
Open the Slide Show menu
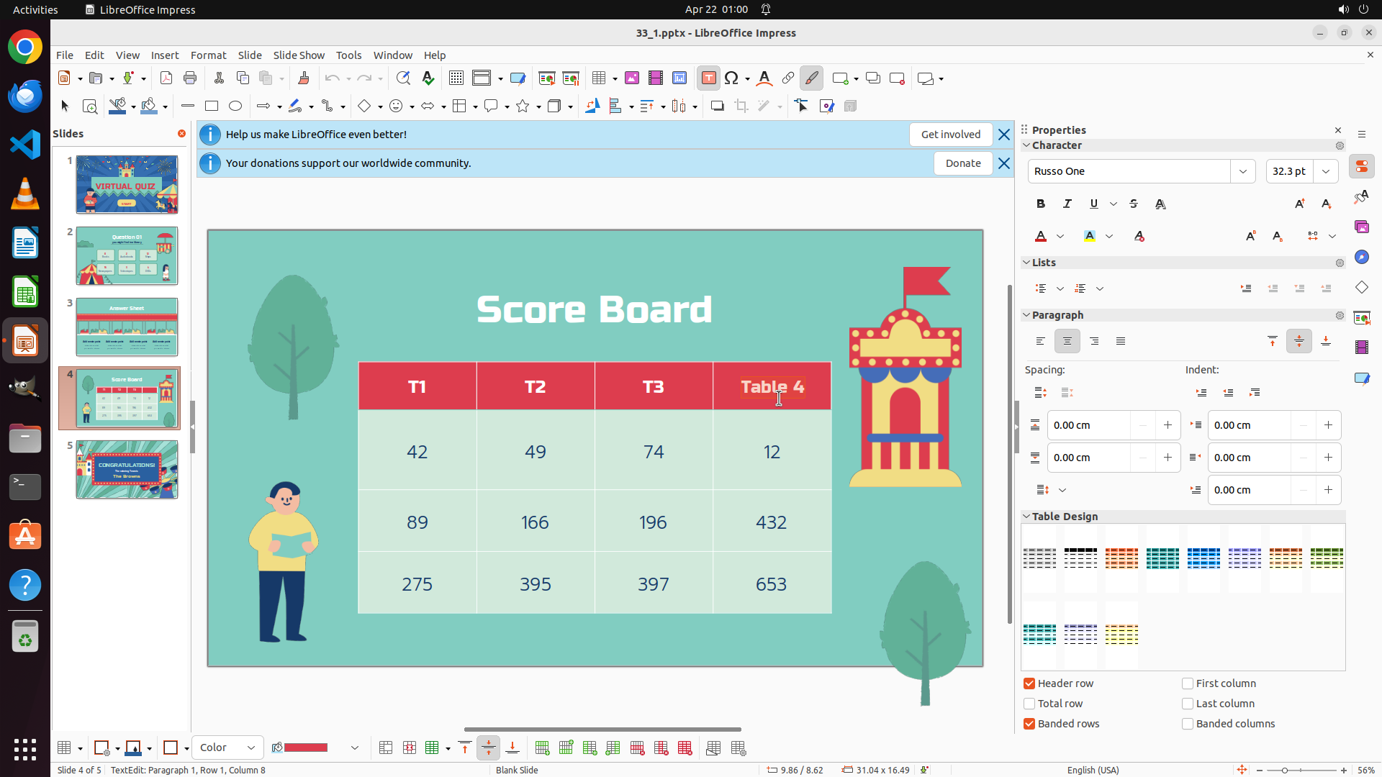pos(299,55)
